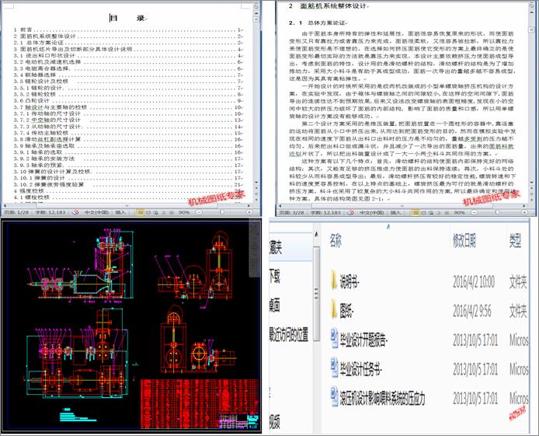The image size is (539, 436).
Task: Open 中文(中国) language setting in the page 1/28 window
Action: [96, 212]
